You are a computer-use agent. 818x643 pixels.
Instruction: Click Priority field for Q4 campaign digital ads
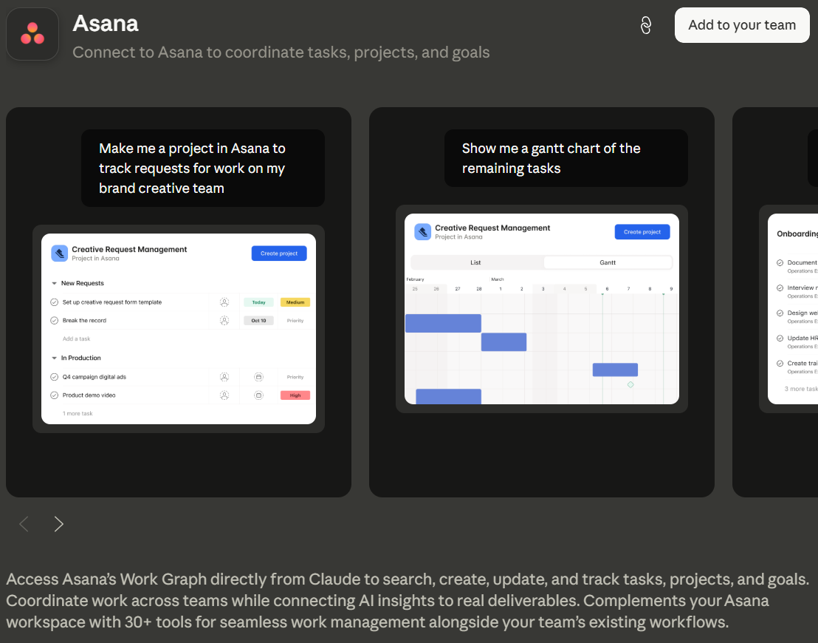[x=295, y=377]
